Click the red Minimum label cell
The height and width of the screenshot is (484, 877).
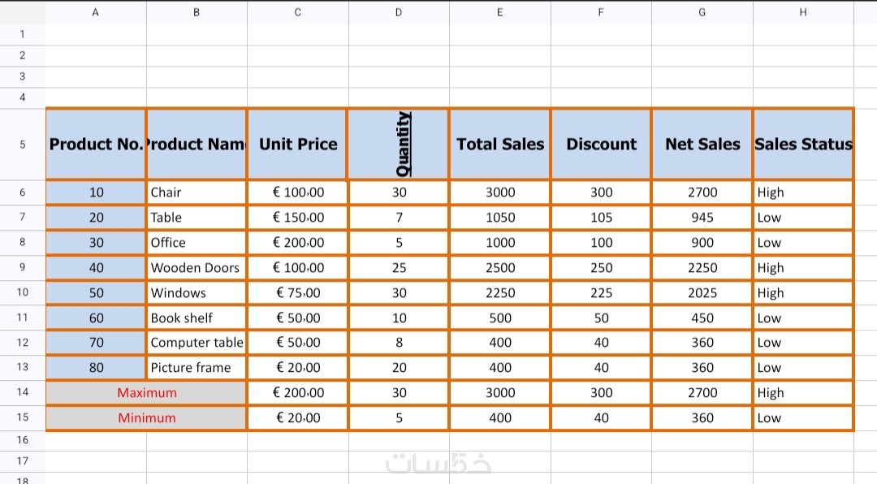[x=146, y=418]
